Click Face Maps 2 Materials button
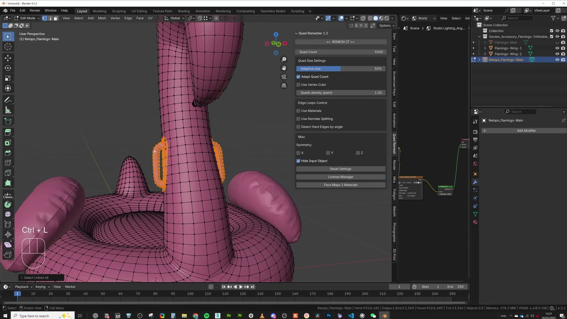 point(341,185)
